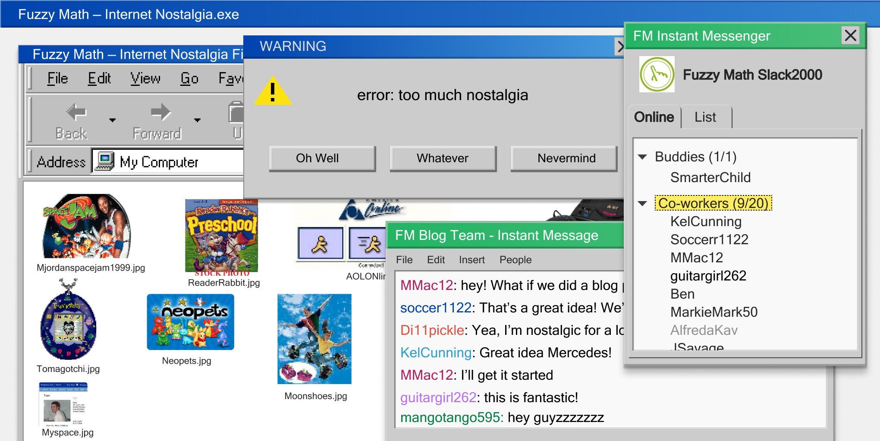Select Ben in buddy list
The image size is (880, 441).
coord(682,294)
